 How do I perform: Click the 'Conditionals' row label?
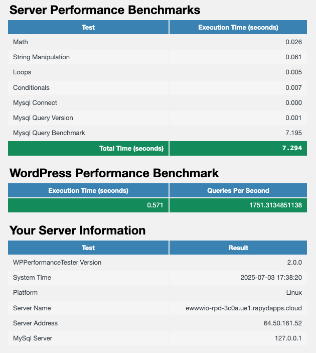[31, 87]
